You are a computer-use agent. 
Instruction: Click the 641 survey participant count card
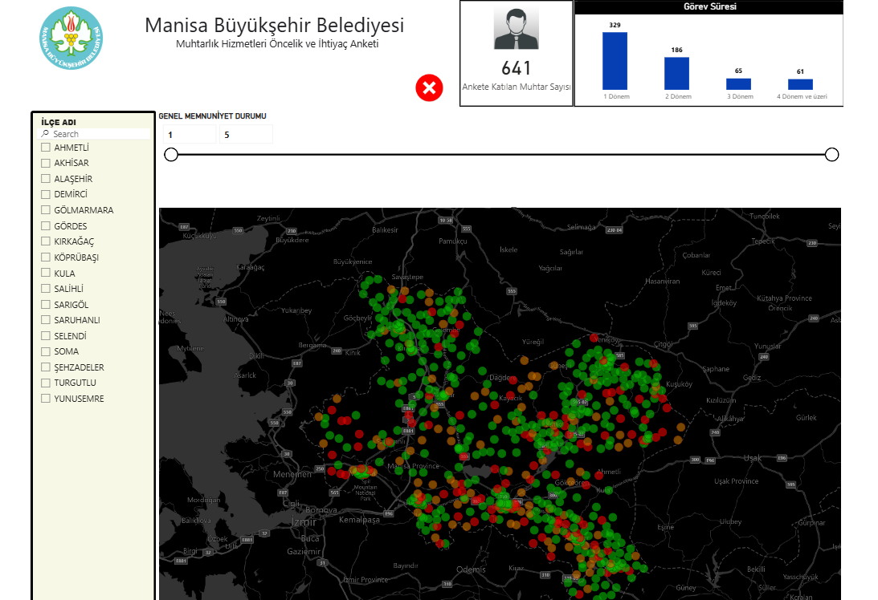tap(516, 68)
